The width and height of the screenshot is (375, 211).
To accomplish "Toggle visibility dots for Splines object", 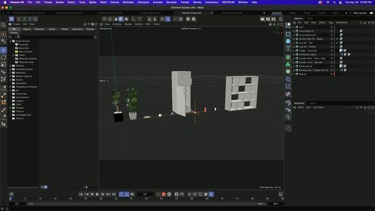I will 335,74.
